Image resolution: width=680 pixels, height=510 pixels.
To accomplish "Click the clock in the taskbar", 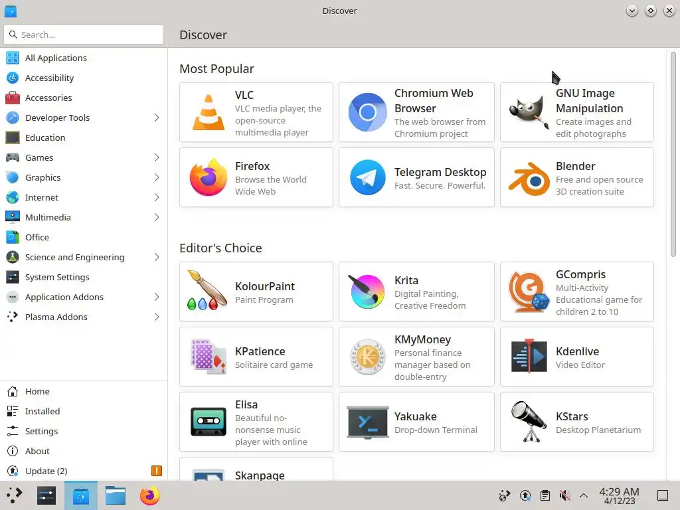I will [619, 495].
